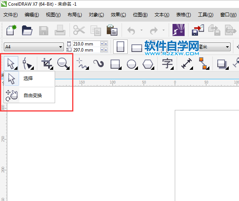
Task: Import a file with the Import icon
Action: pos(198,30)
